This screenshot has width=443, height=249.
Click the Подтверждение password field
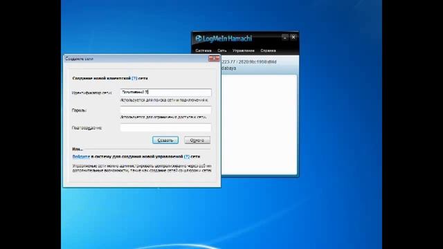pyautogui.click(x=165, y=127)
